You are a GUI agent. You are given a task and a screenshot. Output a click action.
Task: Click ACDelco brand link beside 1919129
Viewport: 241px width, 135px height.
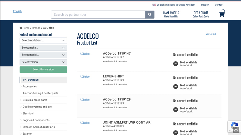pyautogui.click(x=85, y=100)
